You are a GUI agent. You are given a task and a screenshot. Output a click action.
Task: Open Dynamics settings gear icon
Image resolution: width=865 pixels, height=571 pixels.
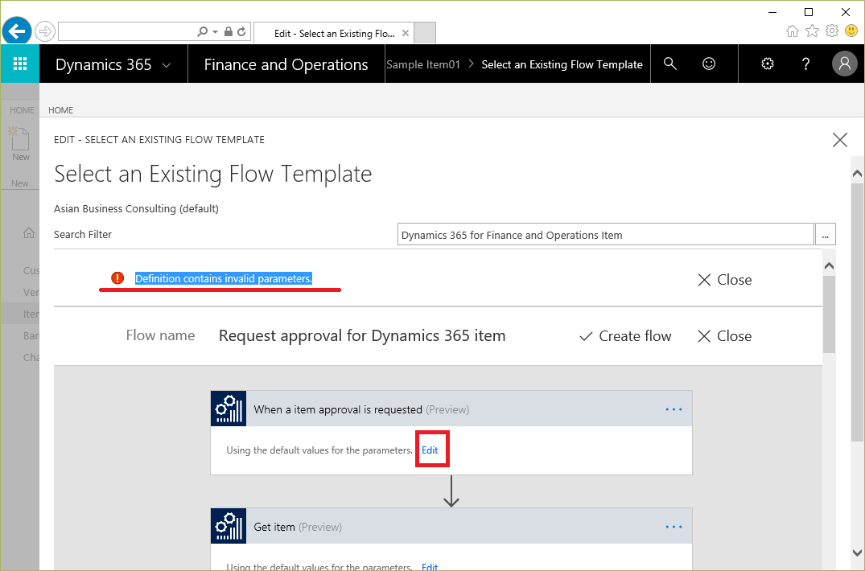pyautogui.click(x=768, y=64)
